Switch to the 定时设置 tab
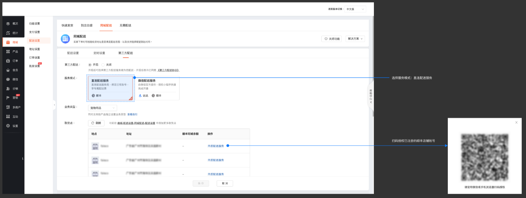Screen dimensions: 526x198 point(99,53)
